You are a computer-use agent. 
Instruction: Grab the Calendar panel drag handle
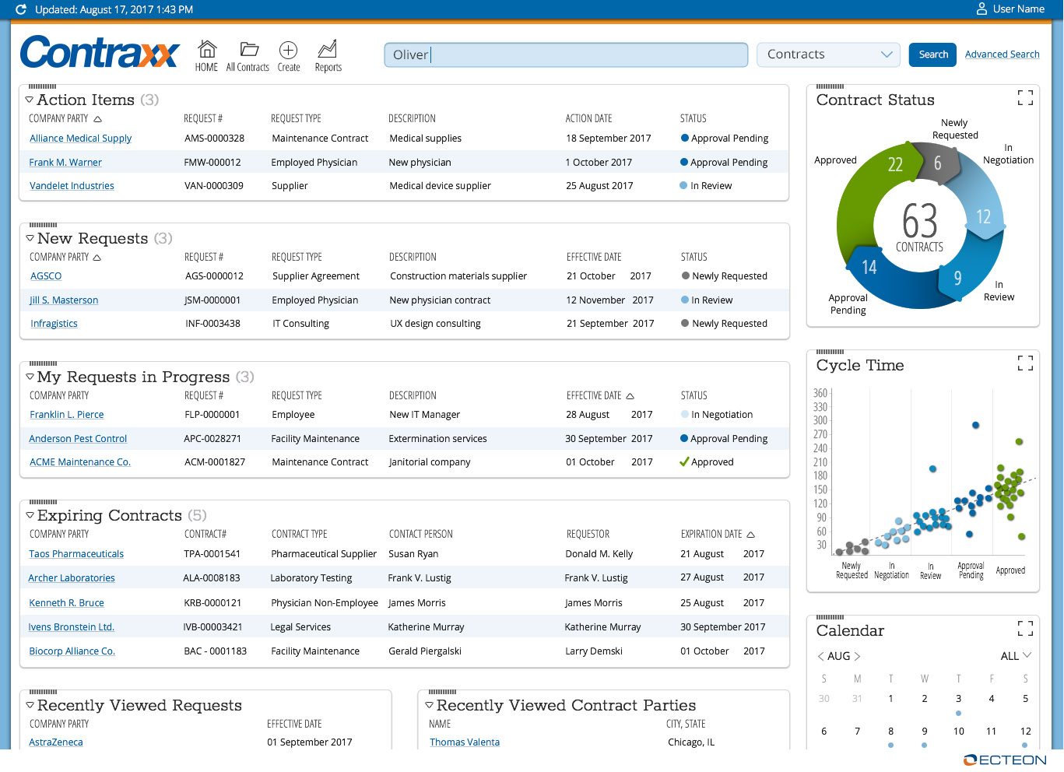pos(830,617)
